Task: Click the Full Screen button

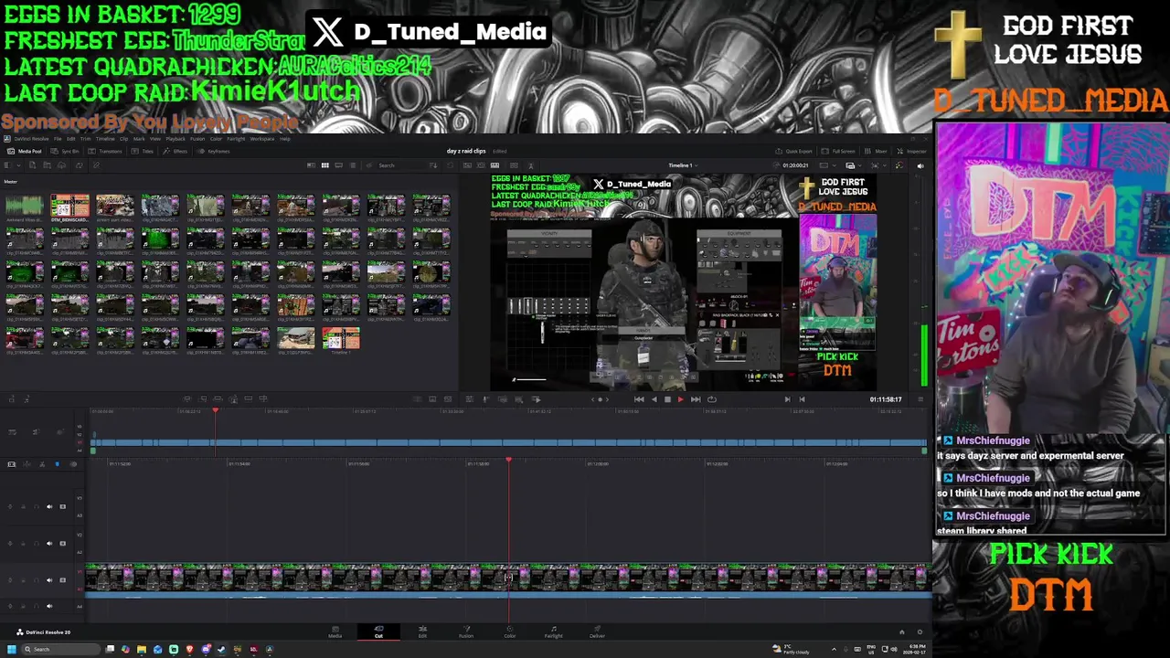Action: pyautogui.click(x=838, y=152)
